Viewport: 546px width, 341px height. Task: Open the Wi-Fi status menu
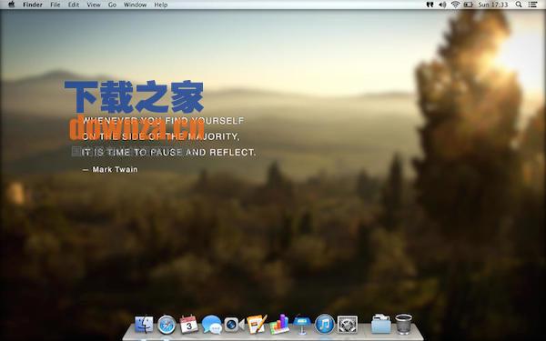[455, 5]
